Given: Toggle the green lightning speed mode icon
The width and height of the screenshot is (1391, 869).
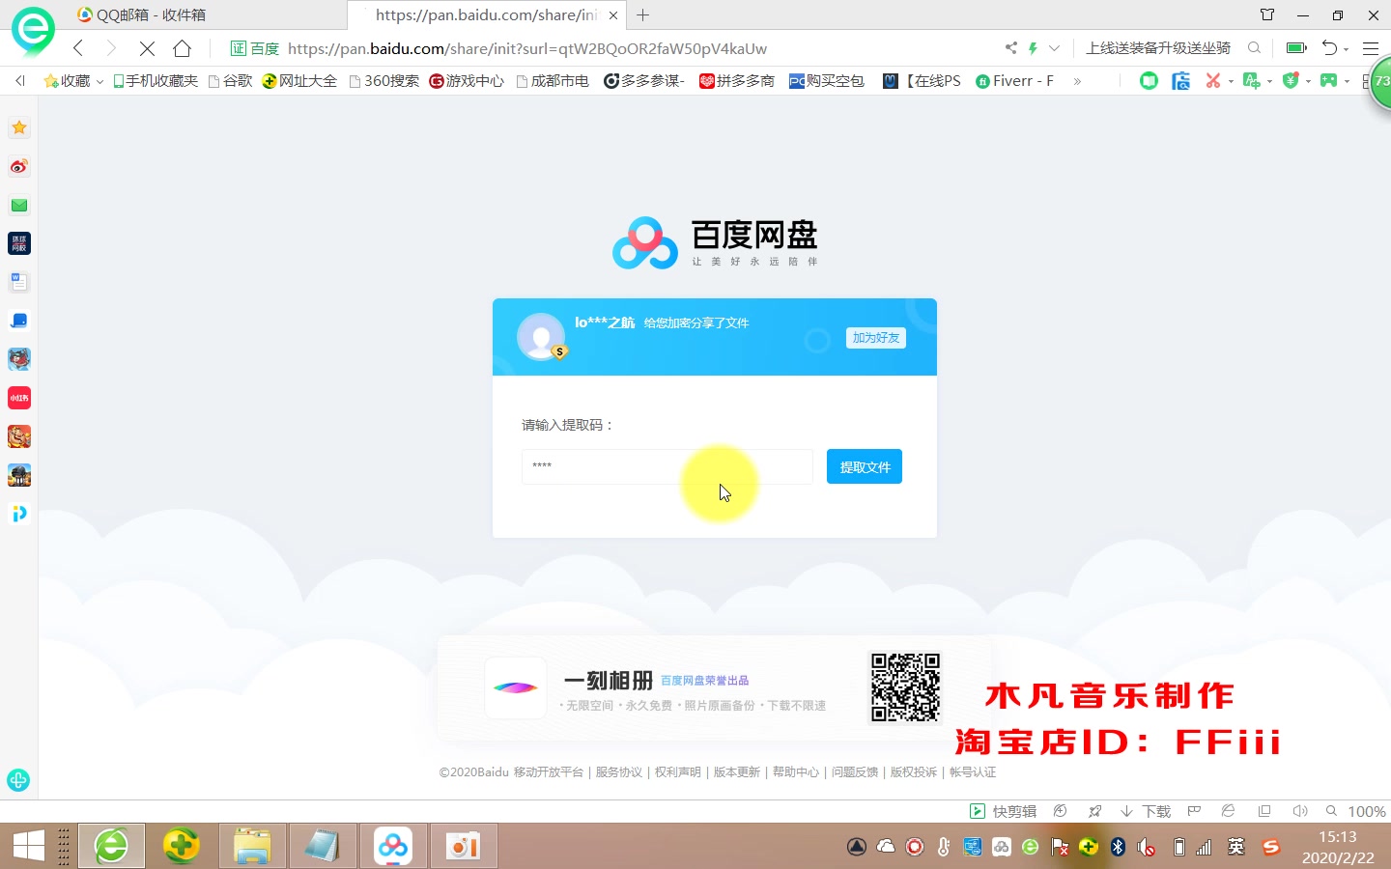Looking at the screenshot, I should (1033, 47).
